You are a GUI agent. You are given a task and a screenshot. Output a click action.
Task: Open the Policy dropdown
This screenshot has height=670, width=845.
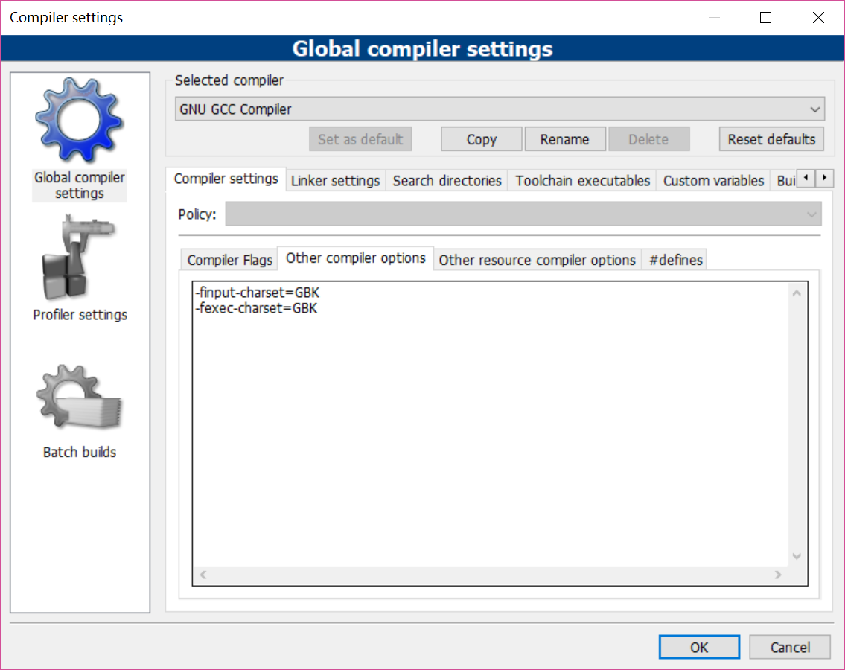[523, 214]
